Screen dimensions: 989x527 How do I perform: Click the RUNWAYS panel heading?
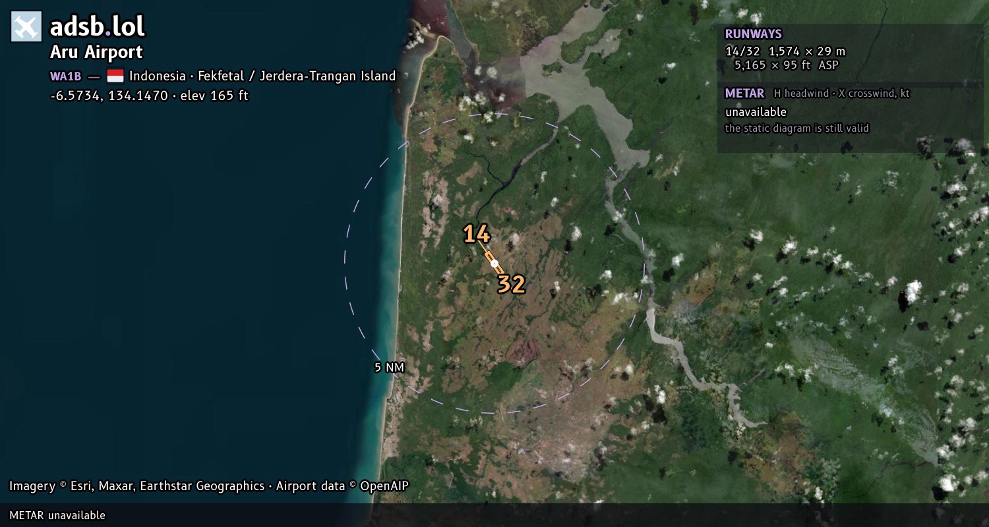[753, 34]
